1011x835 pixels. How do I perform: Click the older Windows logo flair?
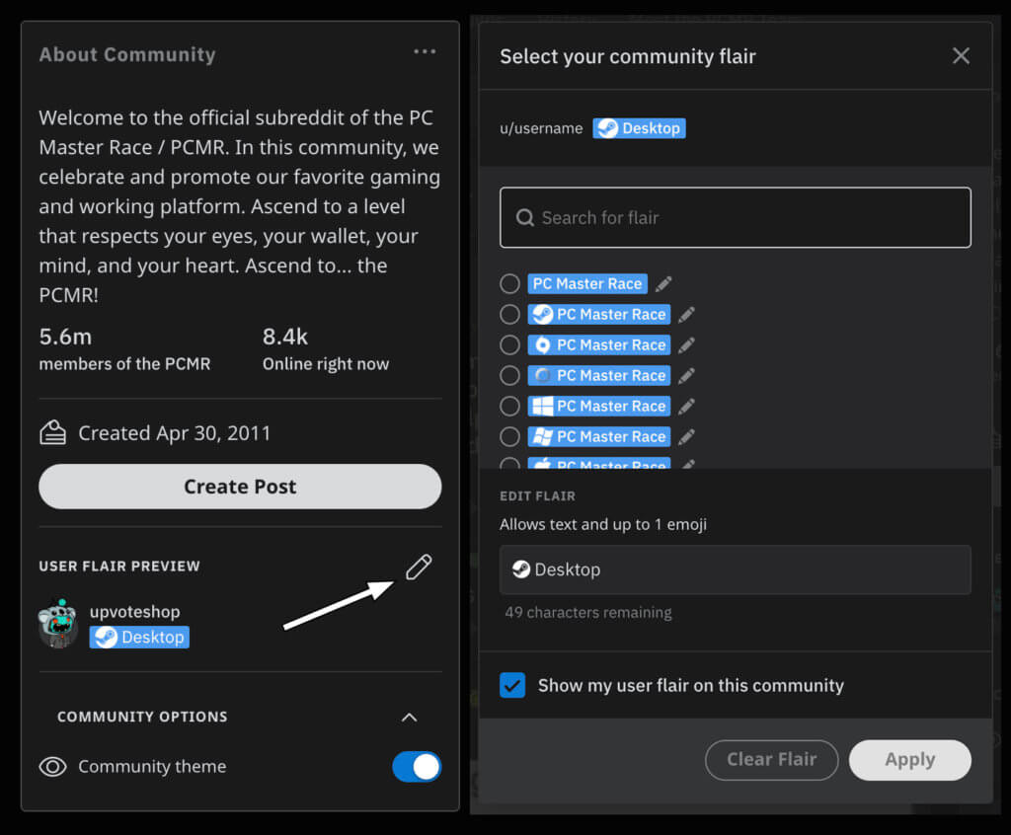pyautogui.click(x=544, y=436)
